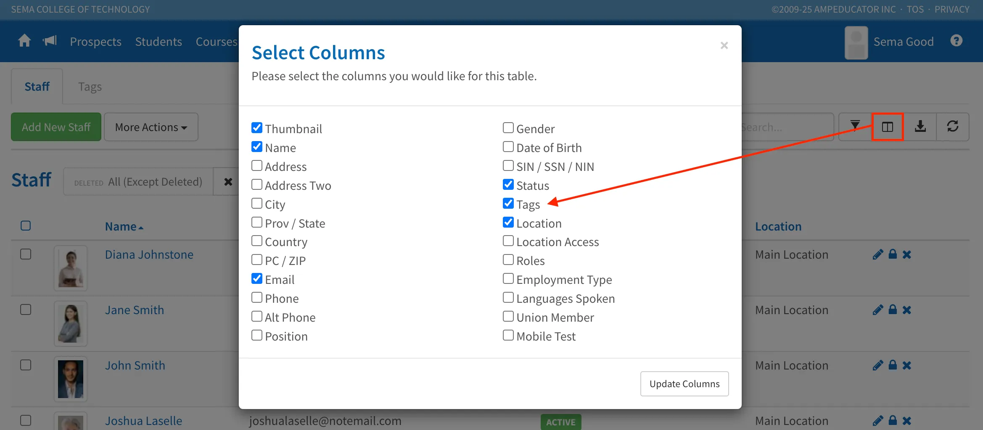Open Diana Johnstone's staff profile link
Viewport: 983px width, 430px height.
(x=149, y=254)
